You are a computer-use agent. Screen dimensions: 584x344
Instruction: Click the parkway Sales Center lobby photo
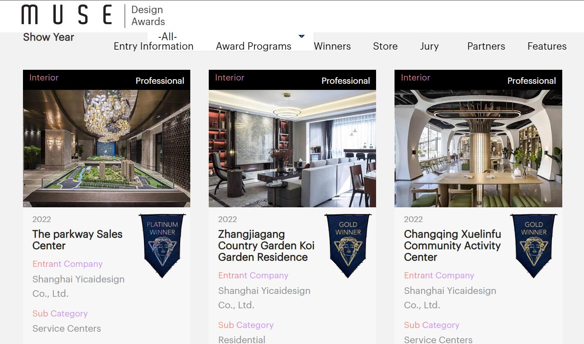tap(107, 149)
